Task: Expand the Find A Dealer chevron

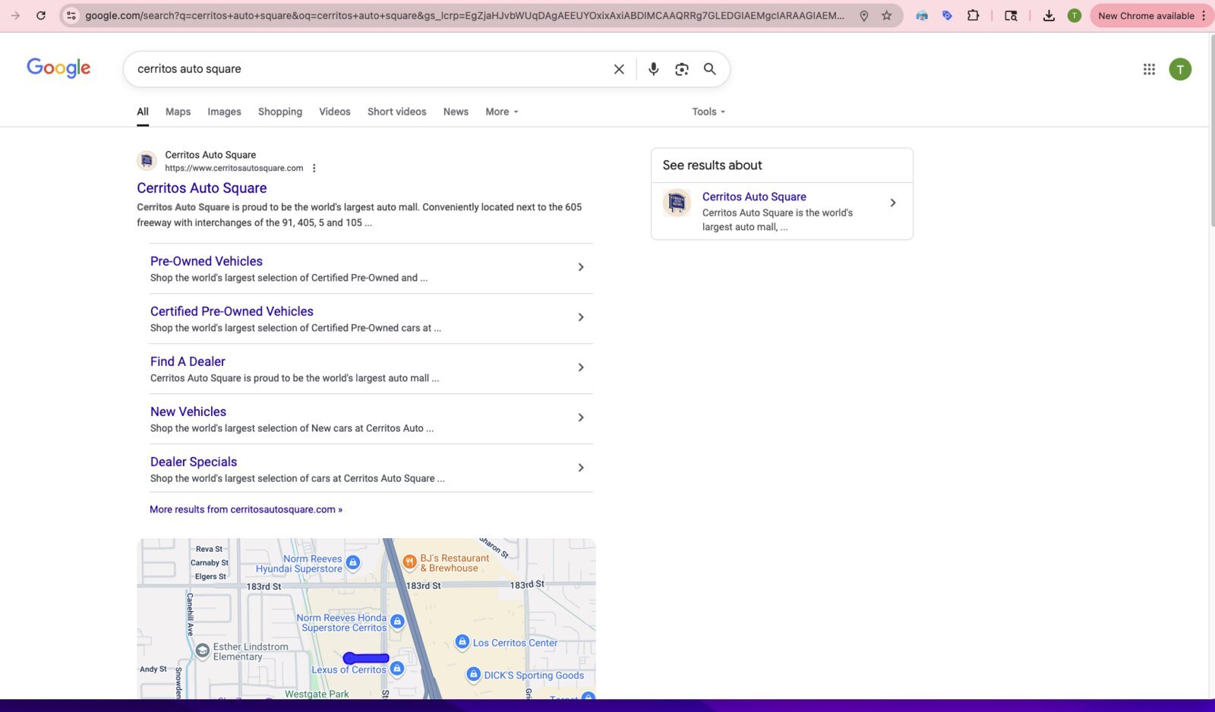Action: (581, 367)
